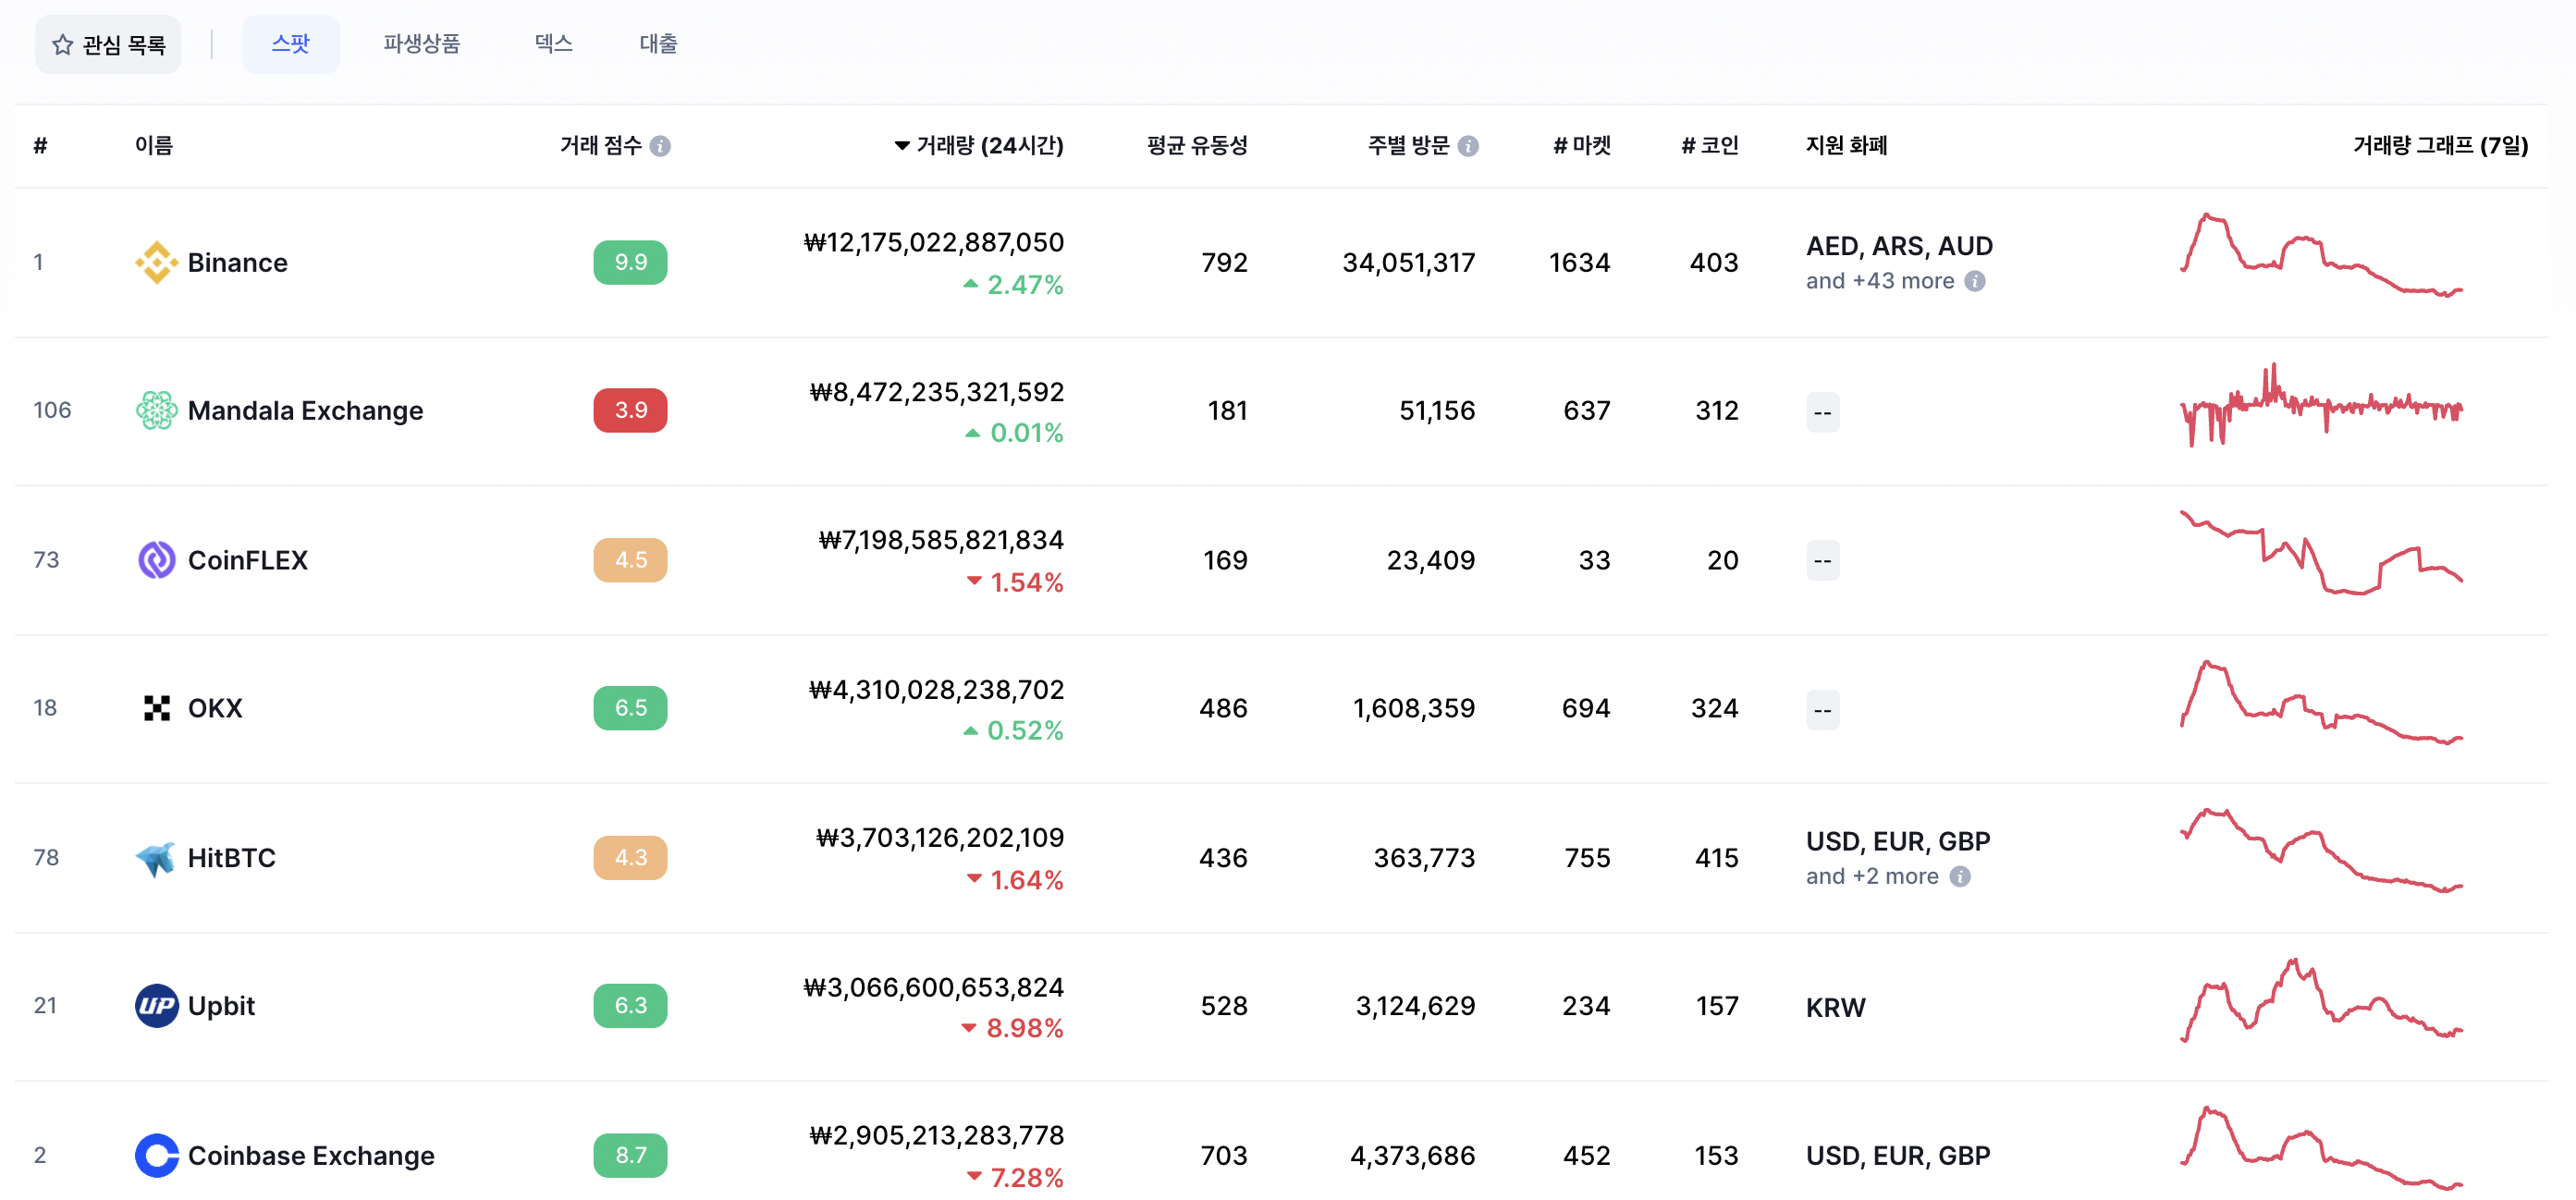Image resolution: width=2576 pixels, height=1200 pixels.
Task: Sort by the 거래 점수 column header
Action: click(601, 146)
